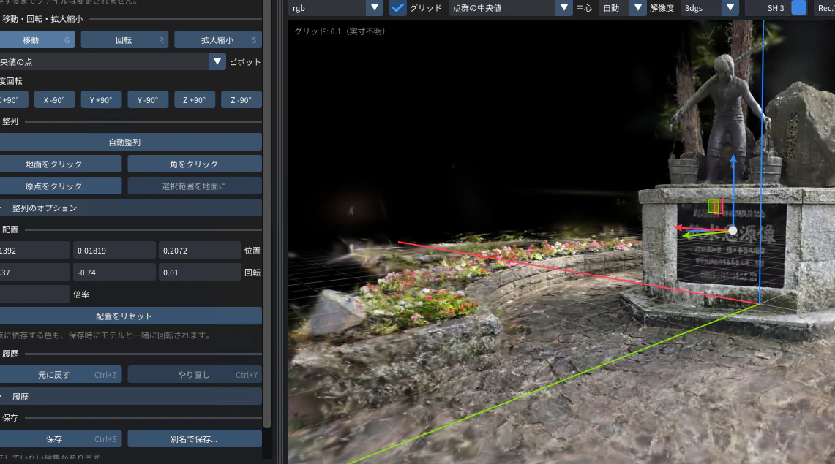The height and width of the screenshot is (464, 835).
Task: Redo with the やり直し button
Action: point(195,375)
